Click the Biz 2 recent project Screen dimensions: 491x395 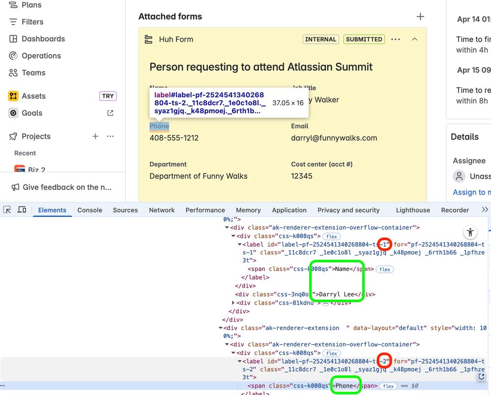pyautogui.click(x=30, y=169)
